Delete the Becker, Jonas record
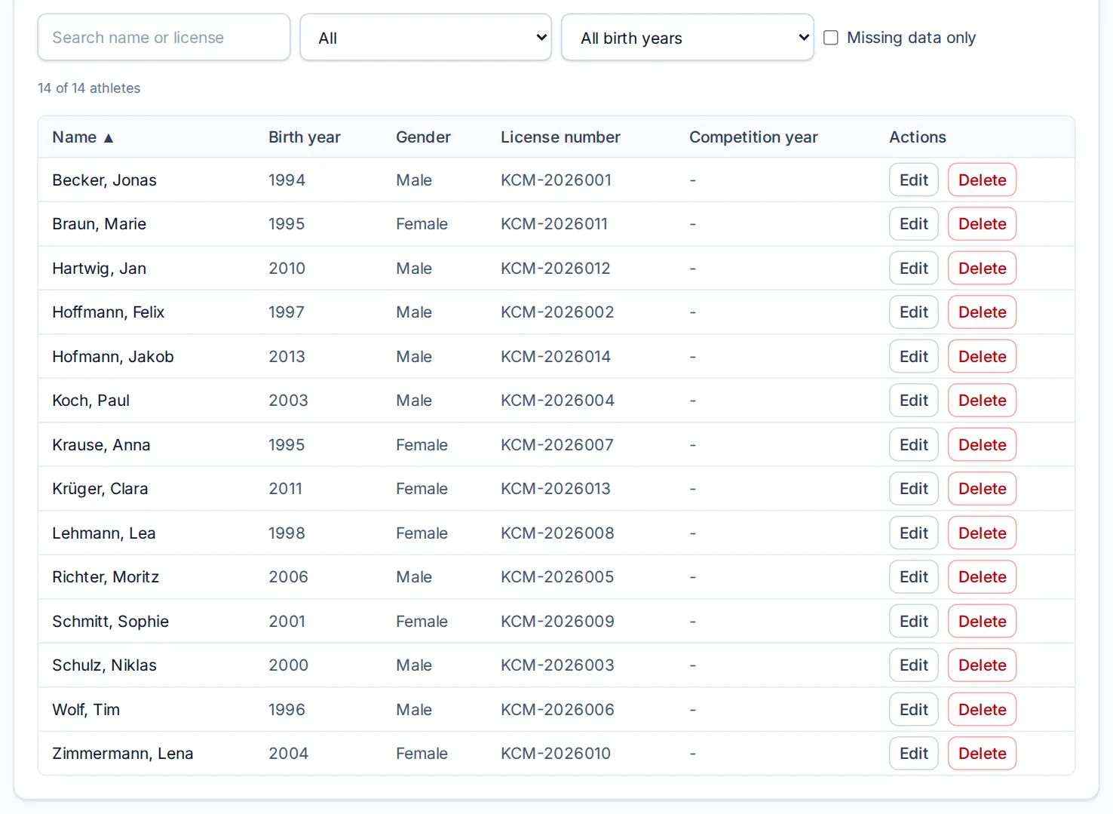The width and height of the screenshot is (1113, 814). [x=982, y=180]
